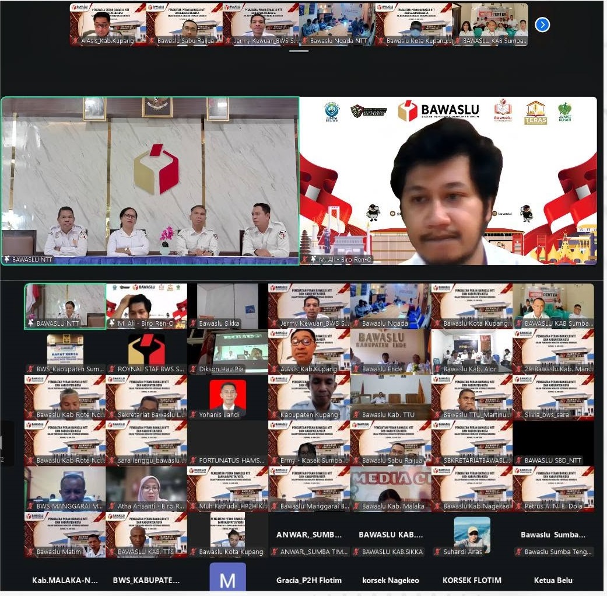Click the 'Bawaslu Sumba Teng...' name label

pos(558,552)
